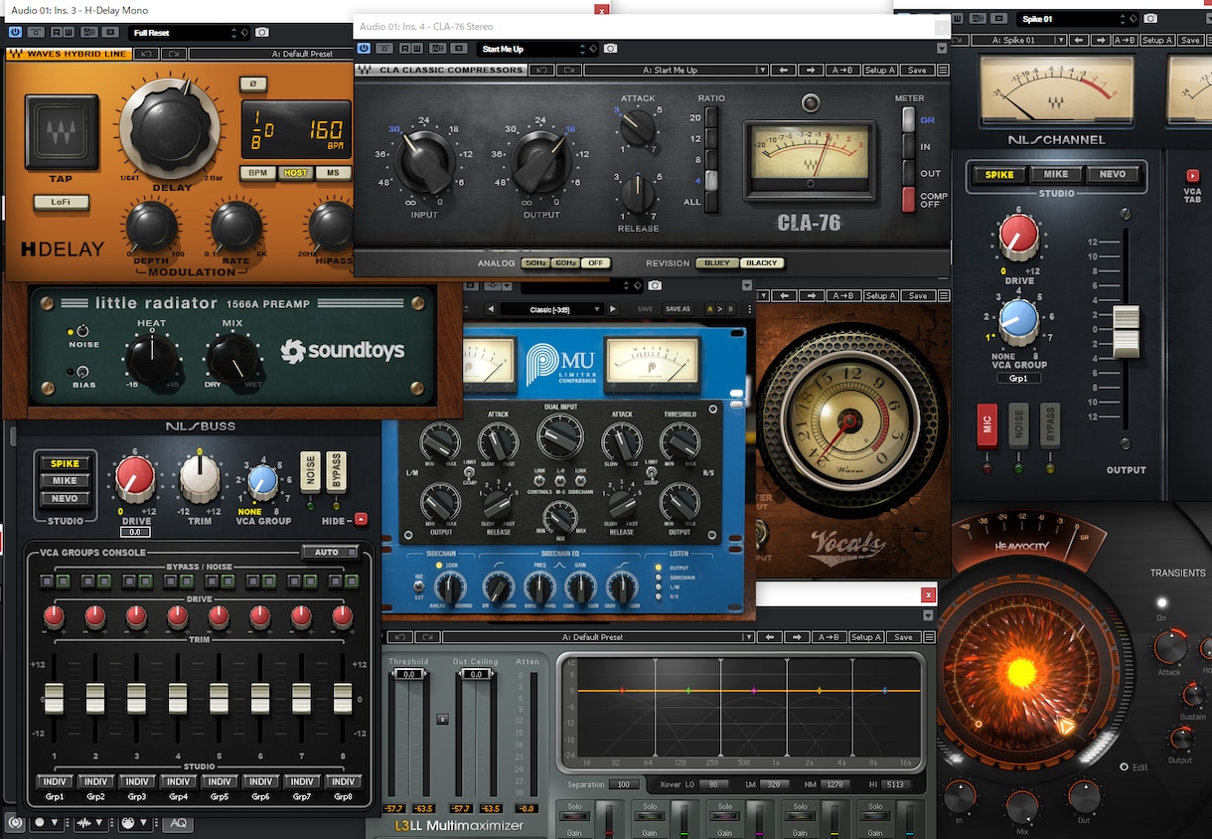Bypass the H-Delay plugin with power icon

click(15, 33)
